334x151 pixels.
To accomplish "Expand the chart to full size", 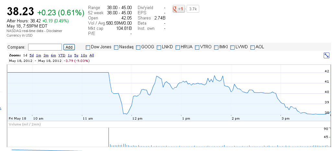I will pyautogui.click(x=327, y=55).
